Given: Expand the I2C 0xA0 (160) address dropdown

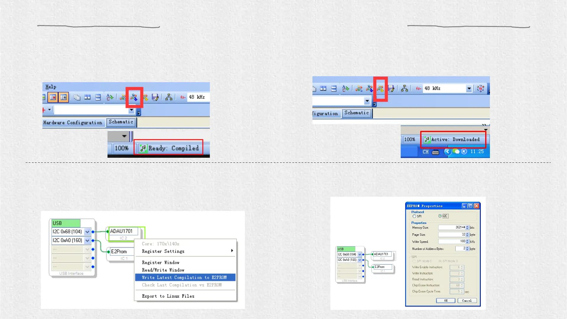Looking at the screenshot, I should pos(87,241).
